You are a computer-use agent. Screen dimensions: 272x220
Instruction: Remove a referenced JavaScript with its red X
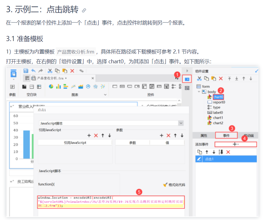point(96,136)
